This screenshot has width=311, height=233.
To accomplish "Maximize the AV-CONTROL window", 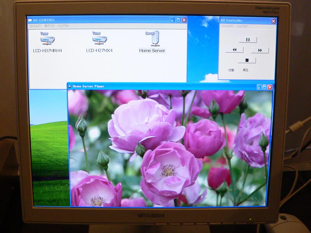I will click(178, 20).
